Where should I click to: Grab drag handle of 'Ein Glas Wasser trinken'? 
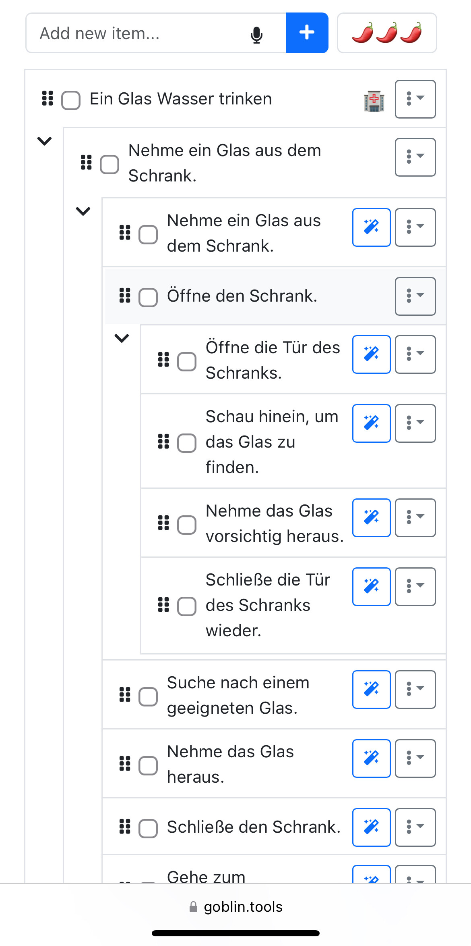[x=48, y=98]
